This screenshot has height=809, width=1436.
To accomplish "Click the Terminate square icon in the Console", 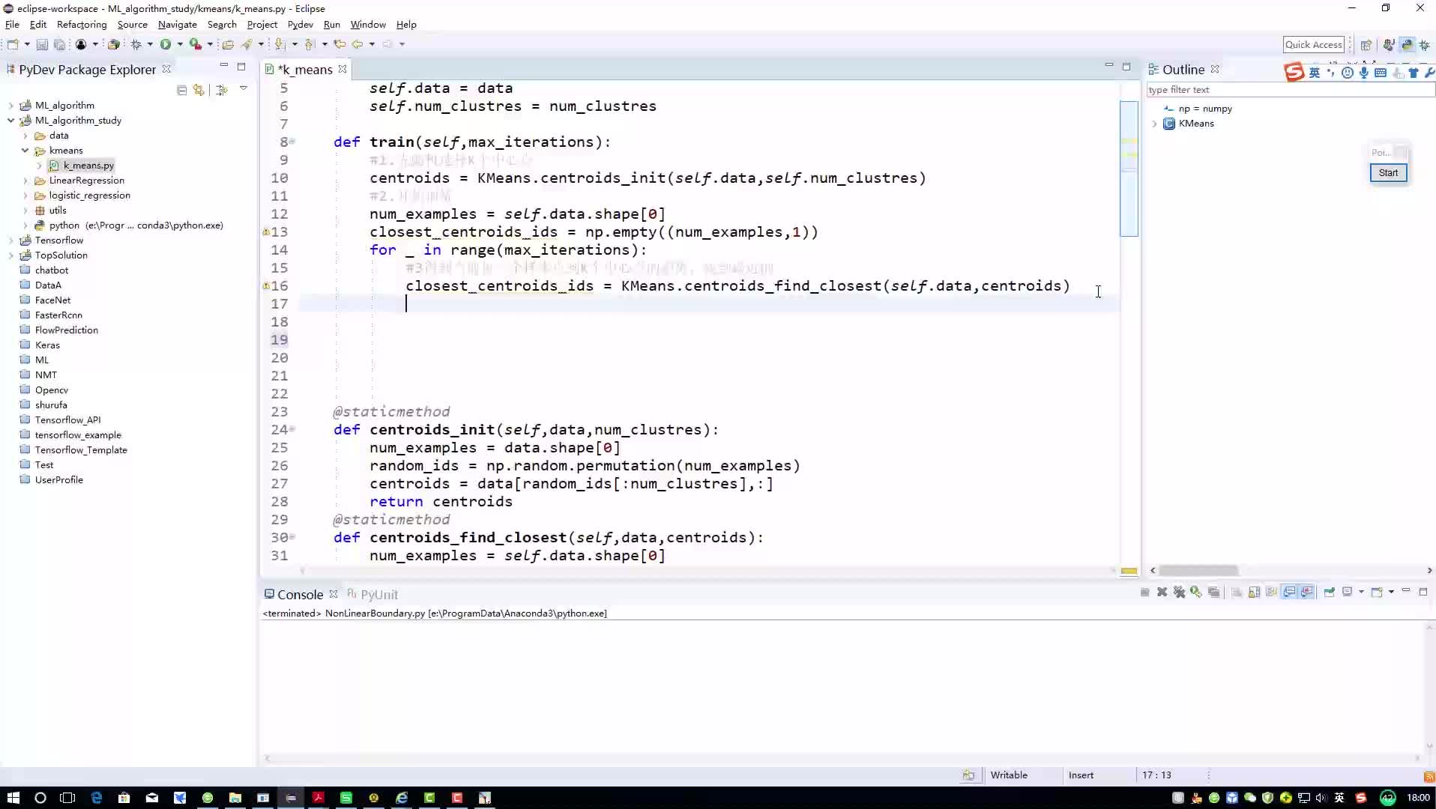I will (1144, 592).
